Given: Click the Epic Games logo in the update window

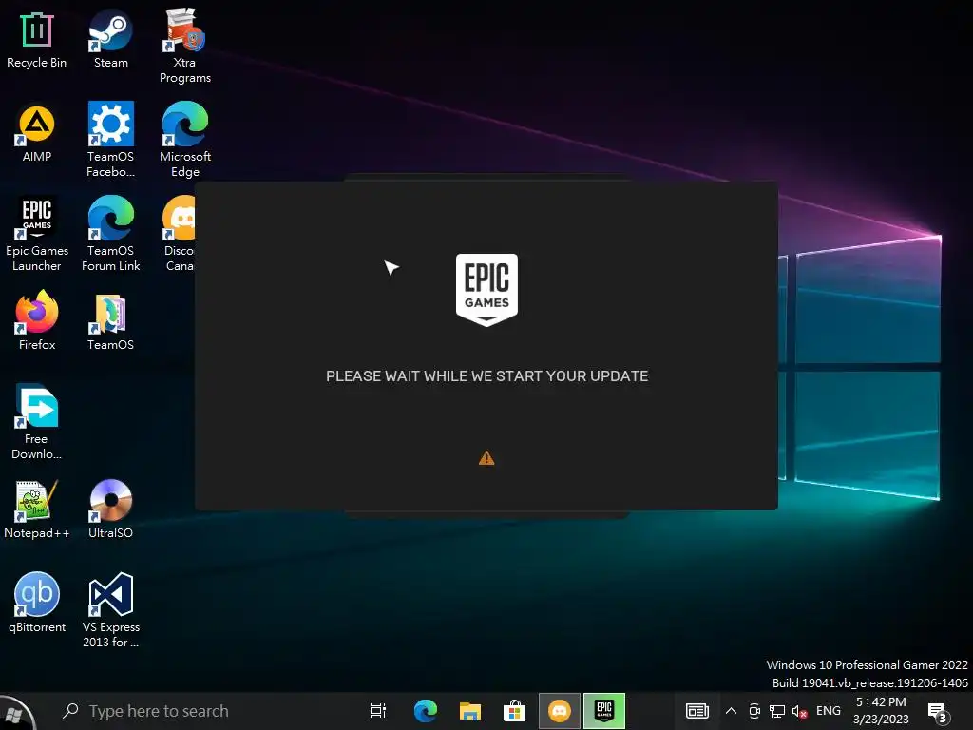Looking at the screenshot, I should coord(486,290).
